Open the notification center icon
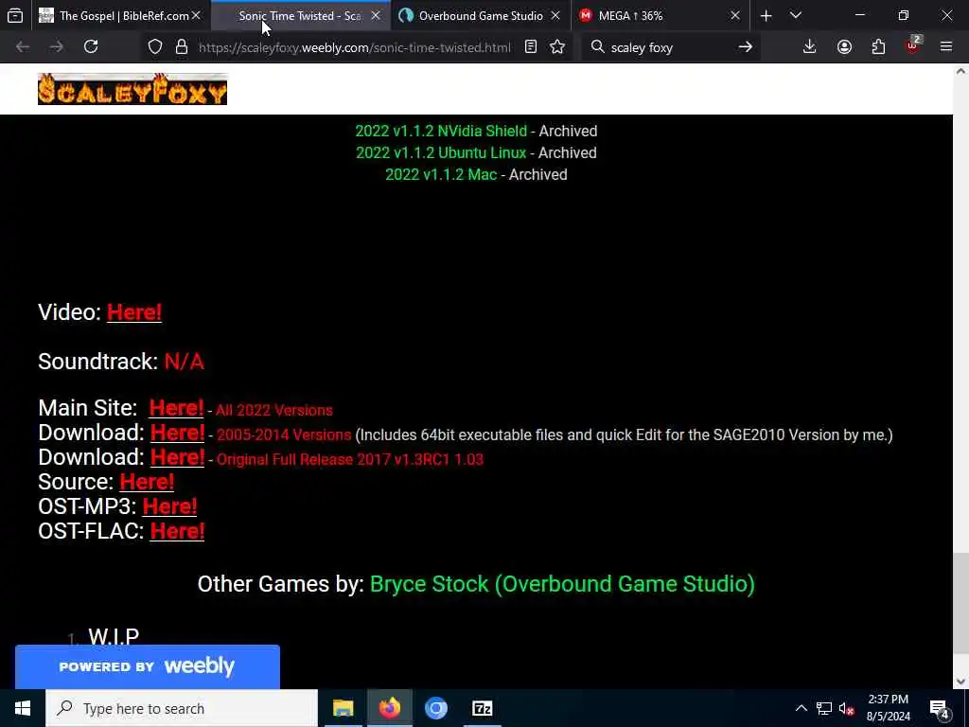The width and height of the screenshot is (969, 727). click(x=940, y=708)
